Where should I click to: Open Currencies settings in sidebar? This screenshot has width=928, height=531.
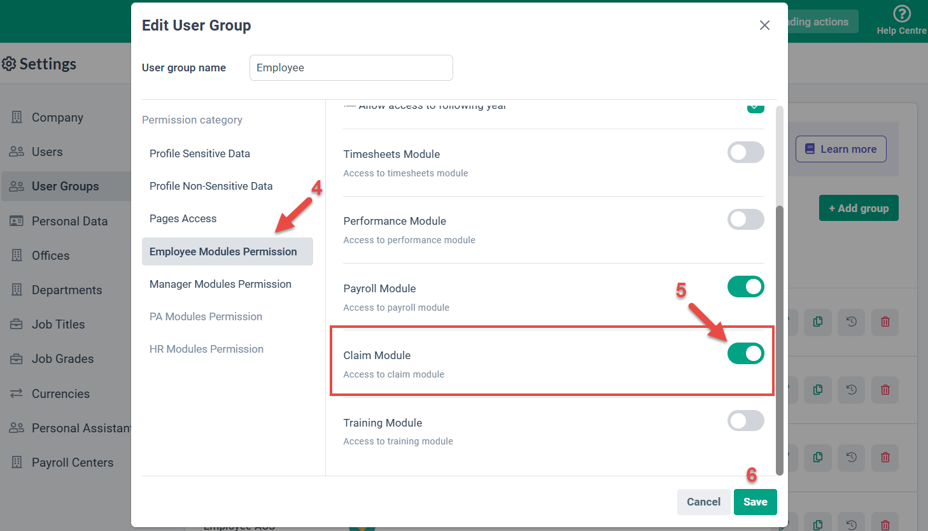[60, 393]
